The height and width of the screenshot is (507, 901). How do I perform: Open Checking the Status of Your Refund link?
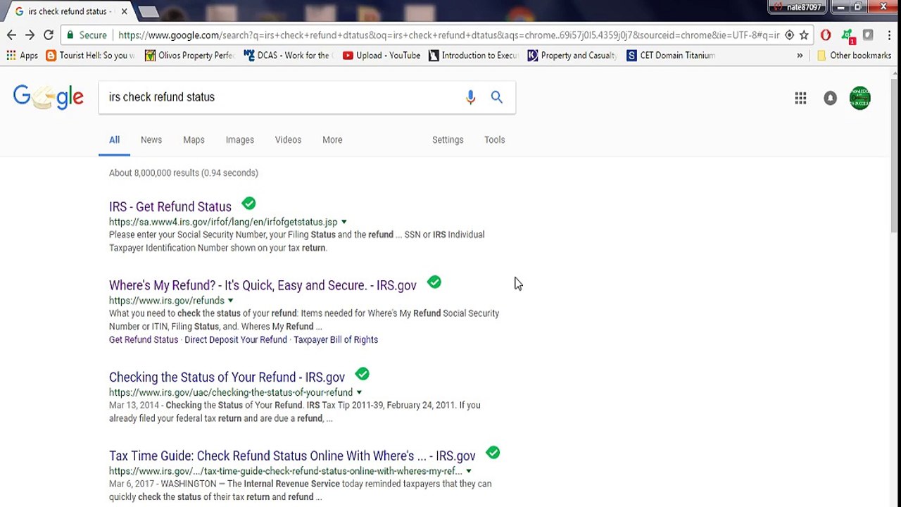(227, 377)
